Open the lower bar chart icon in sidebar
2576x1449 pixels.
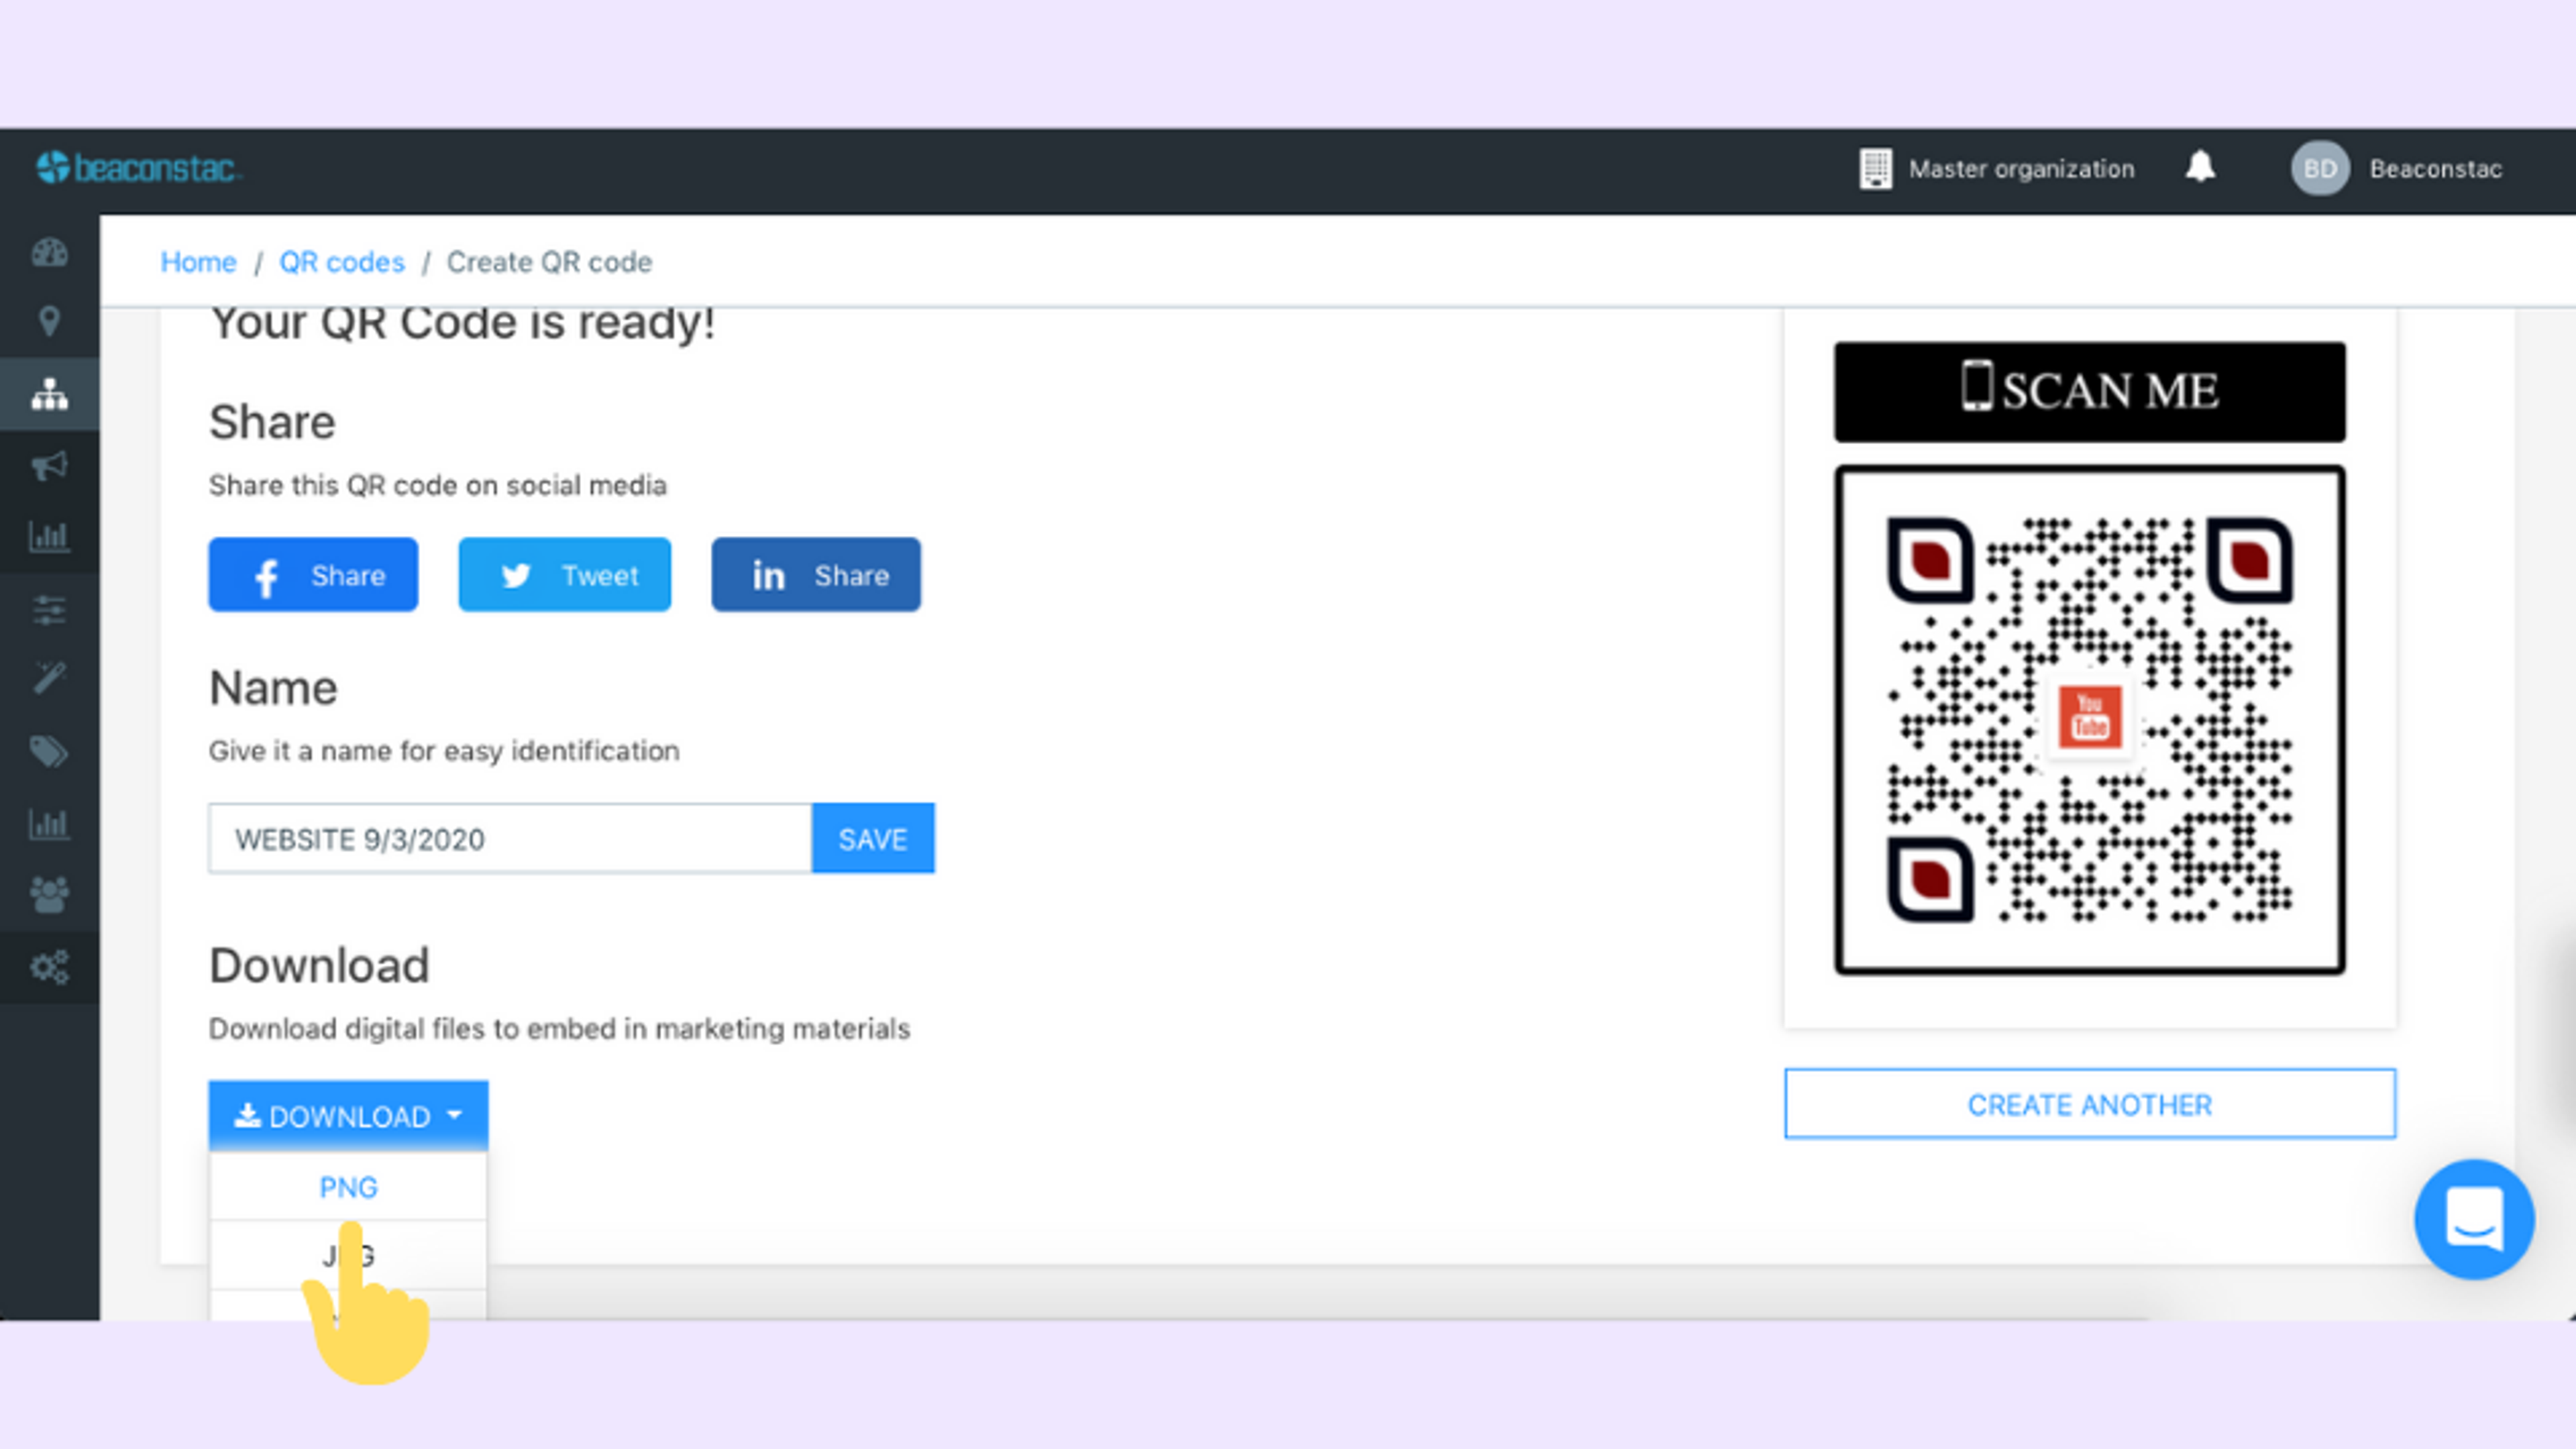coord(49,824)
